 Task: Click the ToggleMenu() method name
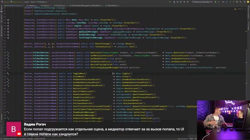point(80,73)
